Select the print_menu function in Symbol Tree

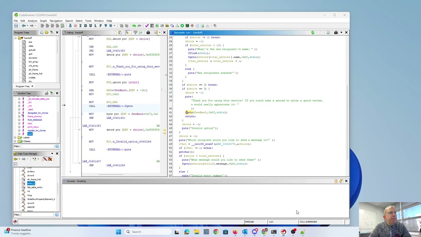click(x=33, y=127)
